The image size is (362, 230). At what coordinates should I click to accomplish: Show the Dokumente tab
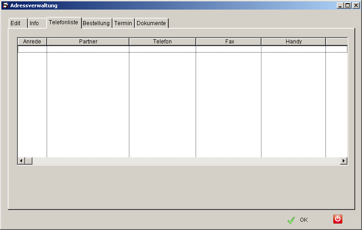tap(151, 23)
